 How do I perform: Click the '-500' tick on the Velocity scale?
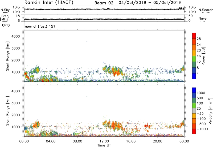(201, 124)
